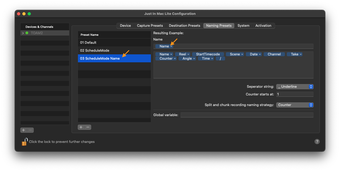The image size is (340, 171).
Task: Switch to the Destination Presets tab
Action: coord(184,26)
